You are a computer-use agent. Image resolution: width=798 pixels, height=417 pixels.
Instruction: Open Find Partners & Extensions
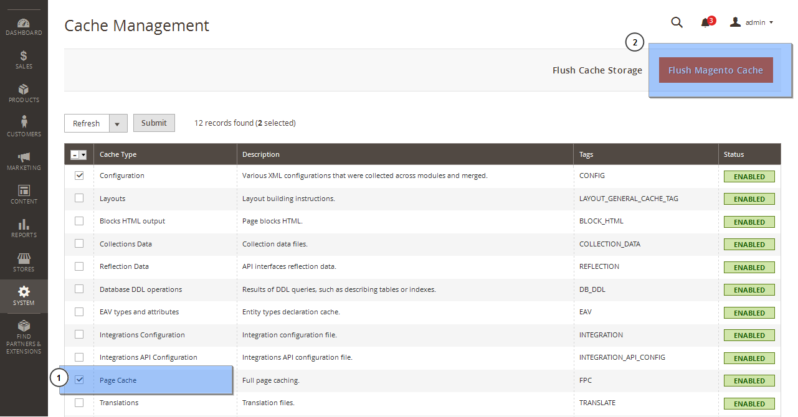[24, 336]
